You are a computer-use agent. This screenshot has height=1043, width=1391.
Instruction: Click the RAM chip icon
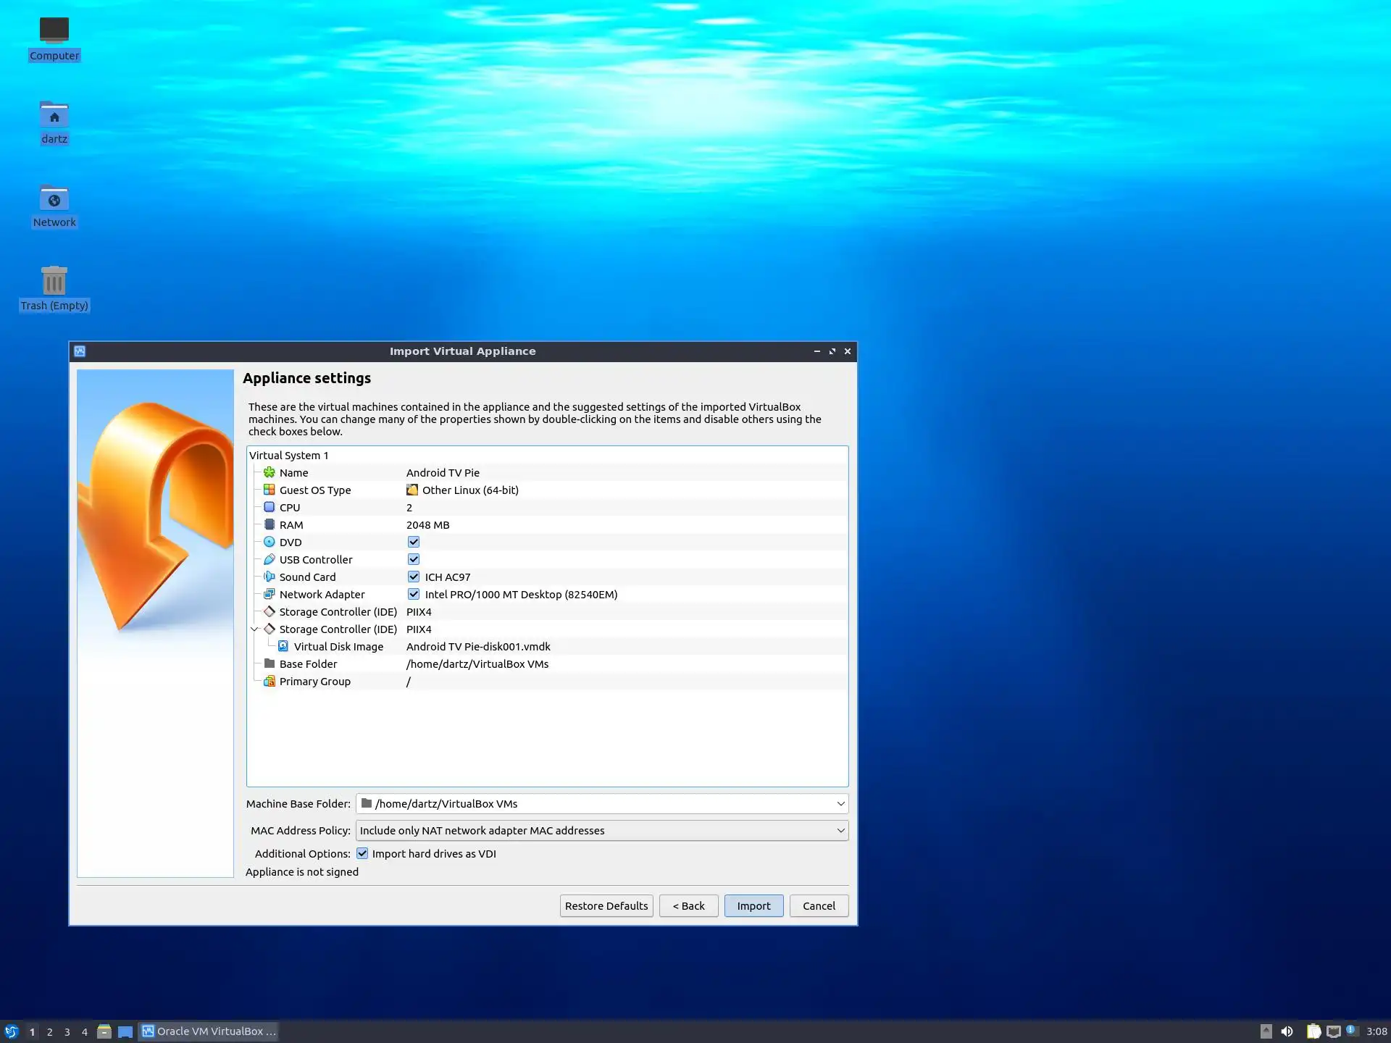pyautogui.click(x=270, y=524)
